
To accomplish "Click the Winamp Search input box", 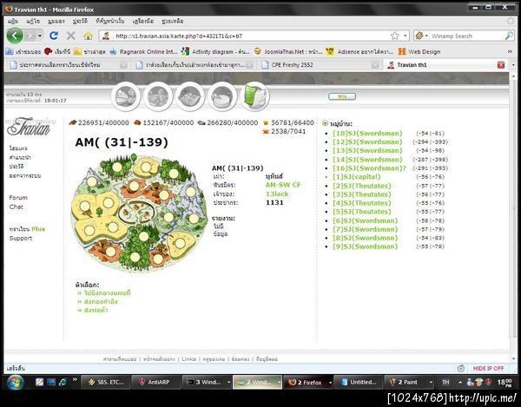I will coord(467,36).
